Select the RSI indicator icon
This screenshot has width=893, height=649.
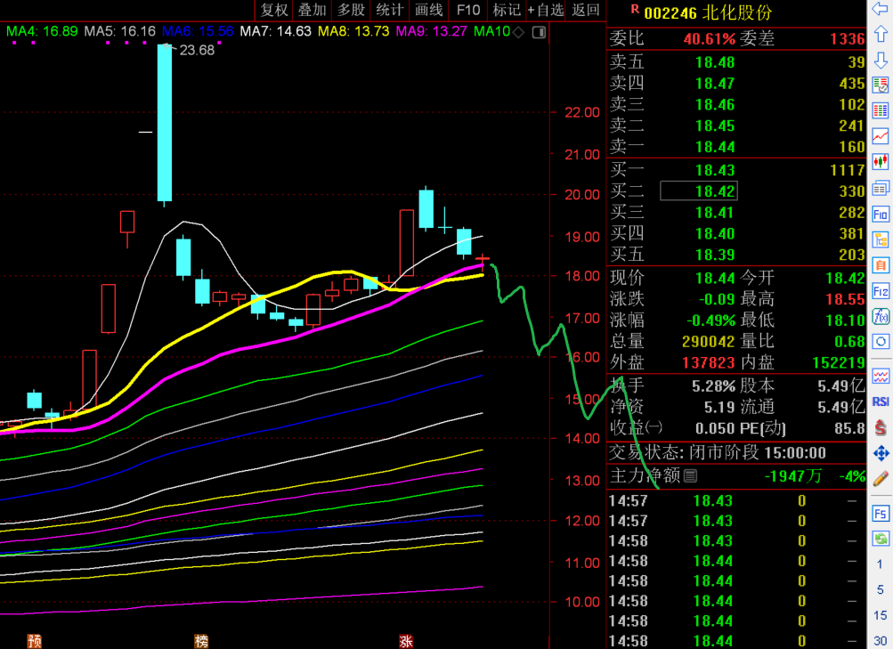880,402
